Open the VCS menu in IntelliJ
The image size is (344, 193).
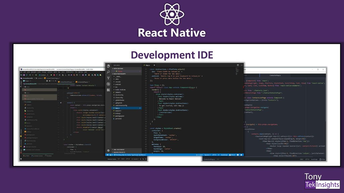pos(76,72)
